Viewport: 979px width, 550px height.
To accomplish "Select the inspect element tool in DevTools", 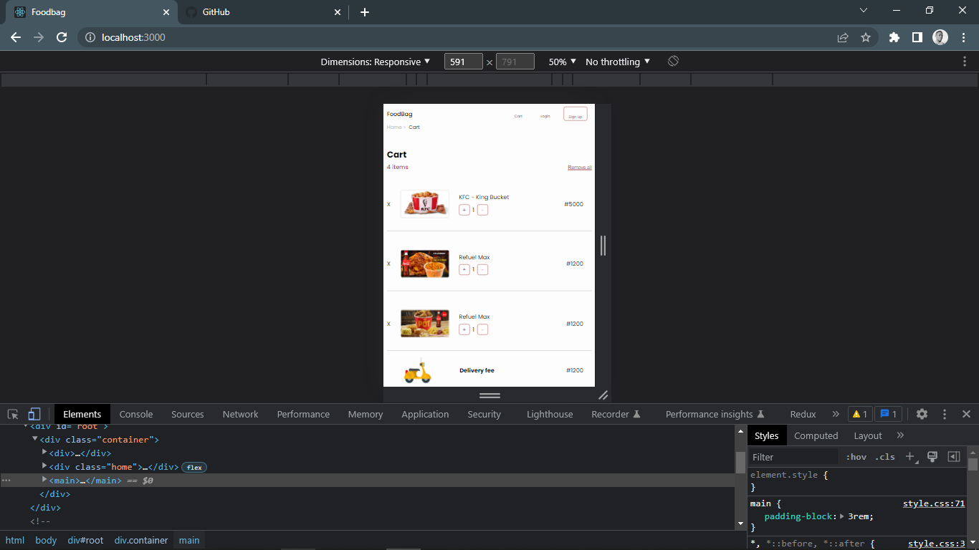I will (x=12, y=414).
